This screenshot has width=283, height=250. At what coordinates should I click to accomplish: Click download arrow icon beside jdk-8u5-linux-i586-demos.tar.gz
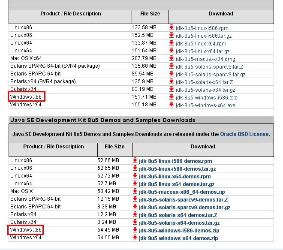coord(135,168)
